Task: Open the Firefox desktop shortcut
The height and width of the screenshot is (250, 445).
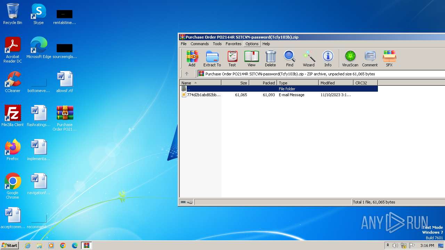Action: pyautogui.click(x=13, y=150)
